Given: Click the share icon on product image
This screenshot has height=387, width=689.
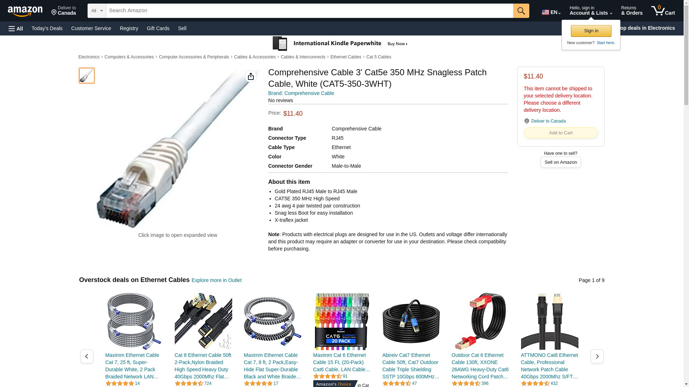Looking at the screenshot, I should pyautogui.click(x=251, y=76).
